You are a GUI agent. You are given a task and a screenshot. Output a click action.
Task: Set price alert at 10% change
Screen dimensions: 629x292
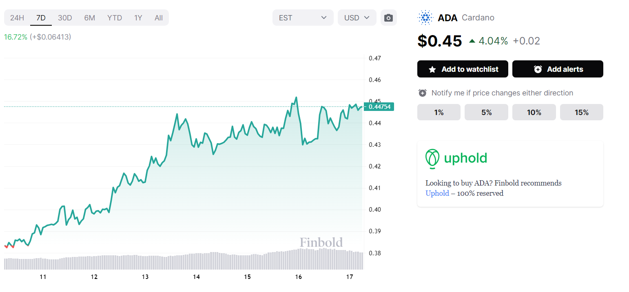pyautogui.click(x=534, y=112)
